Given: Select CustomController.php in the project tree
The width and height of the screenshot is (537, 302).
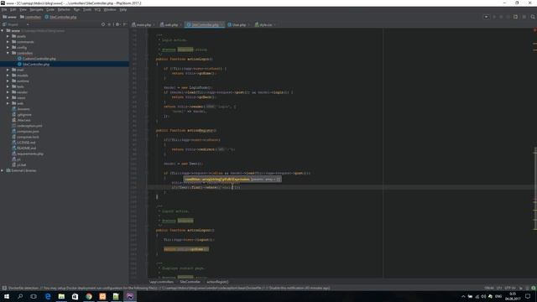Looking at the screenshot, I should pyautogui.click(x=39, y=59).
